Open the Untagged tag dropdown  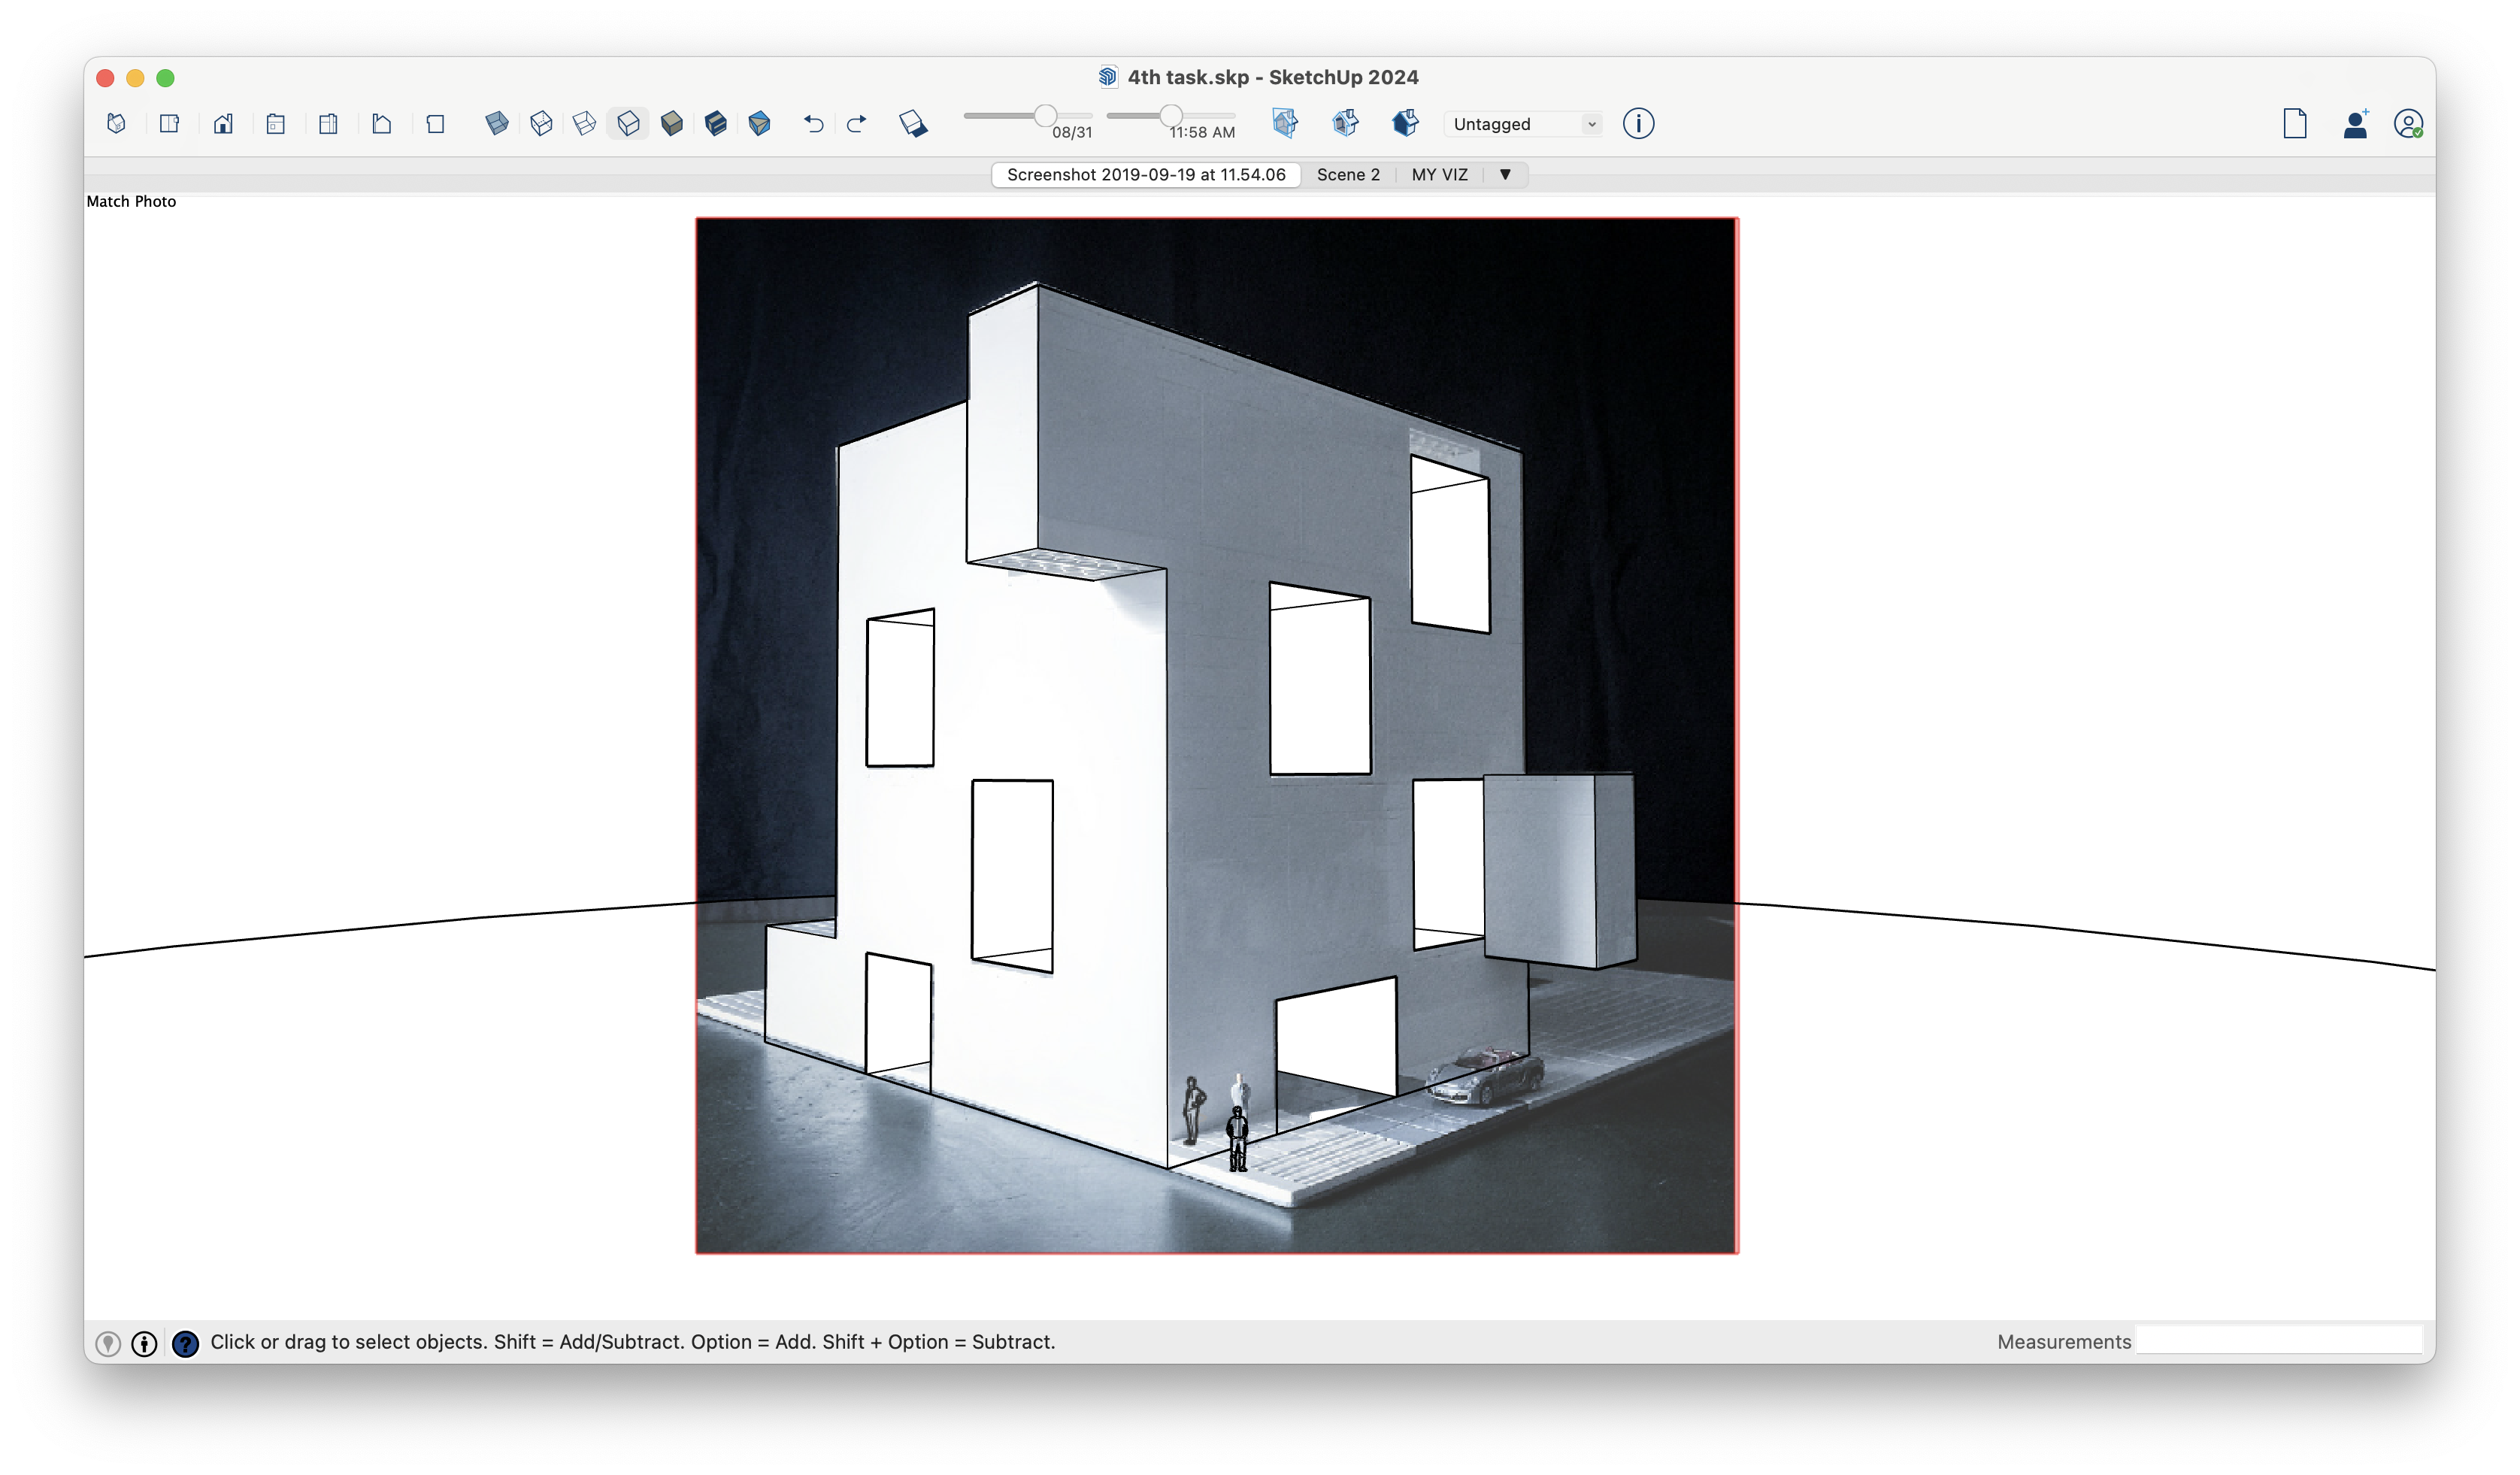[x=1523, y=124]
